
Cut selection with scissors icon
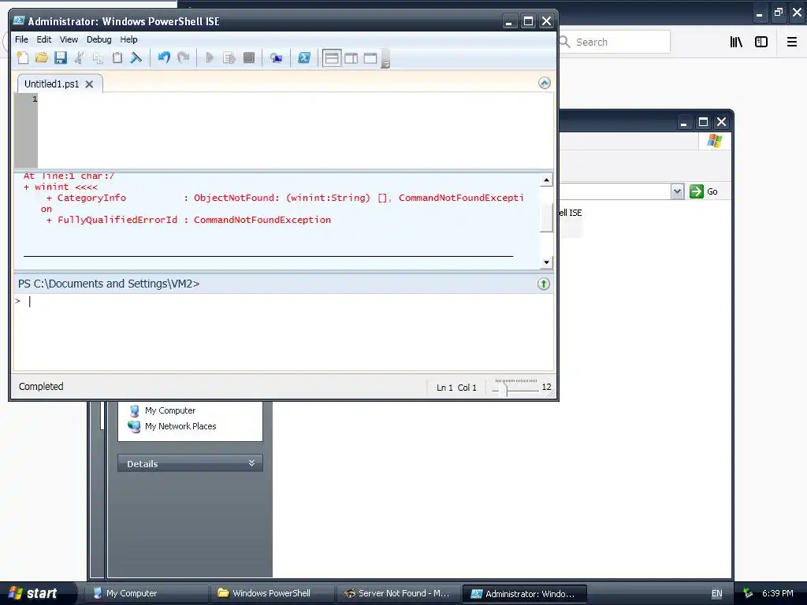pos(80,58)
